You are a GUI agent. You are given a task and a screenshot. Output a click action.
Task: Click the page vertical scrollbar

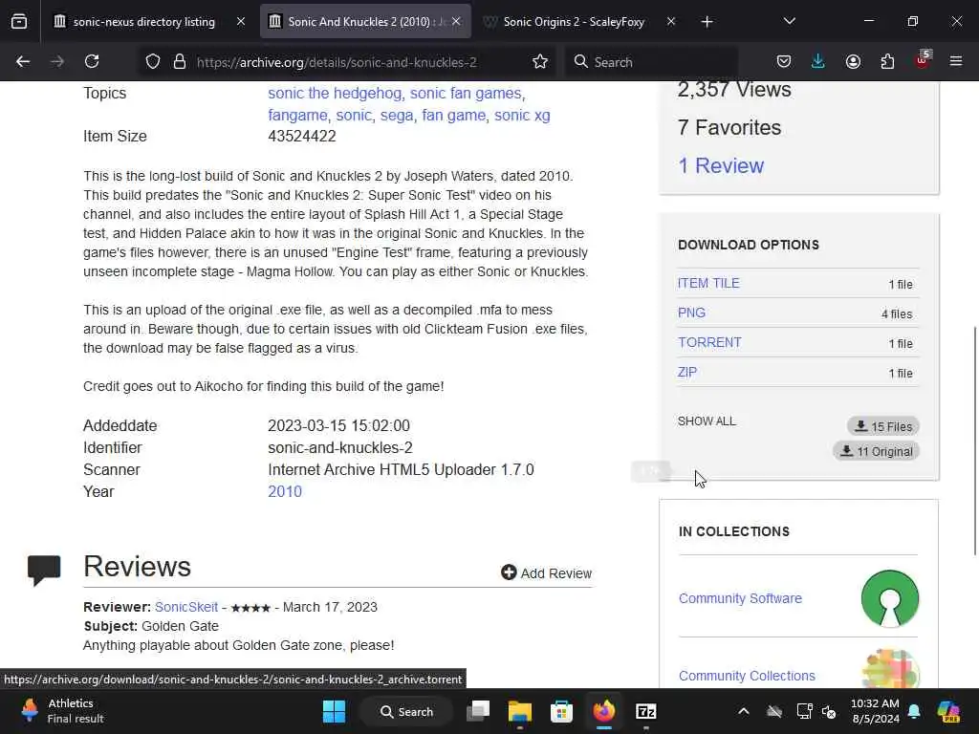coord(975,440)
